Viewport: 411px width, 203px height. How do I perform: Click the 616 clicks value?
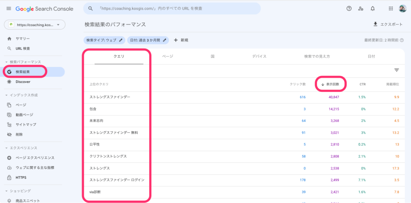tap(303, 97)
